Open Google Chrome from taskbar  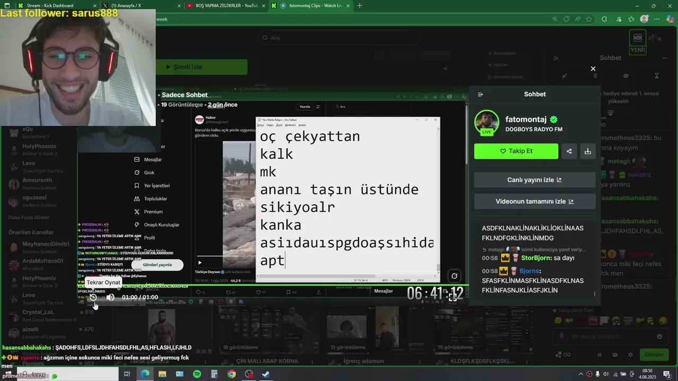[x=231, y=374]
